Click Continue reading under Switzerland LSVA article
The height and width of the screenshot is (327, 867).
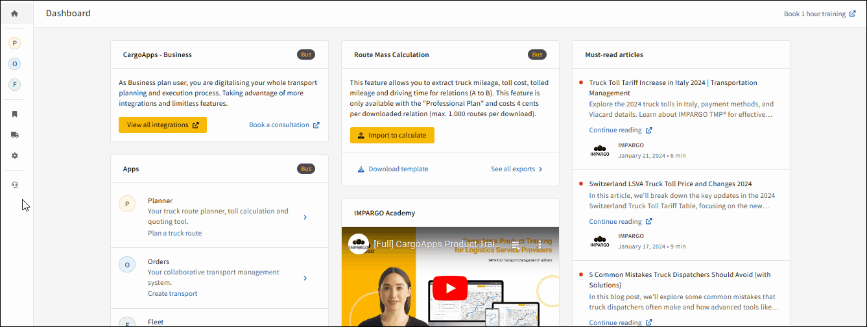tap(621, 221)
